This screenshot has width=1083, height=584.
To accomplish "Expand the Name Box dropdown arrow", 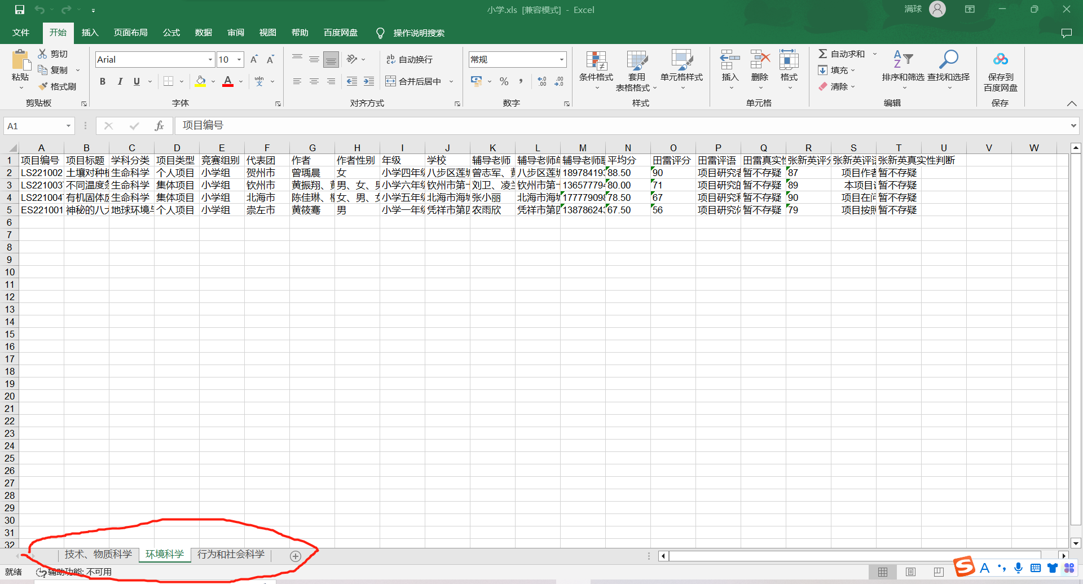I will pyautogui.click(x=68, y=126).
